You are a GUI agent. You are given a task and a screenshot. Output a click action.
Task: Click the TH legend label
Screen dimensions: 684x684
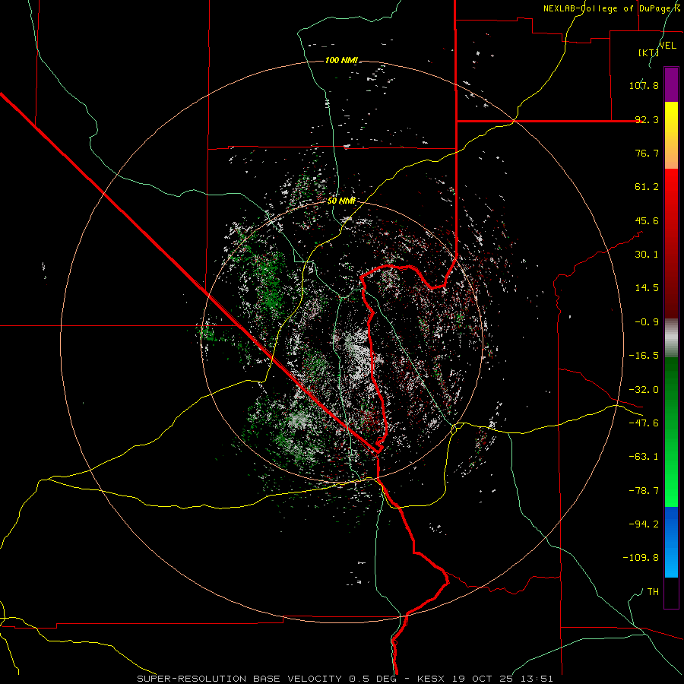653,592
